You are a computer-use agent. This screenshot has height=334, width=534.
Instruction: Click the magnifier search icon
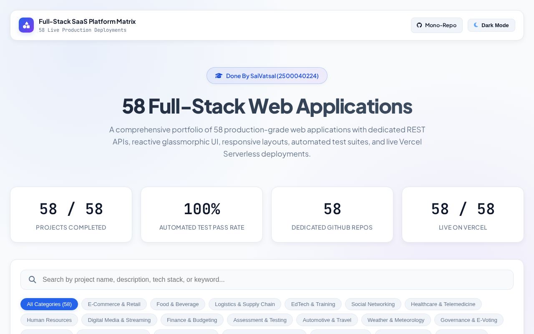click(32, 280)
